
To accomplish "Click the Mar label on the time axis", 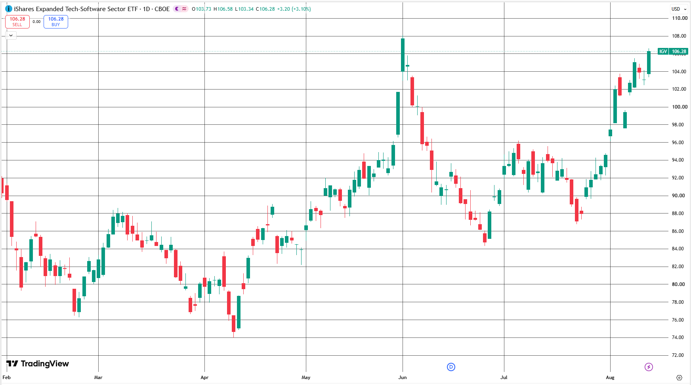I will [98, 377].
